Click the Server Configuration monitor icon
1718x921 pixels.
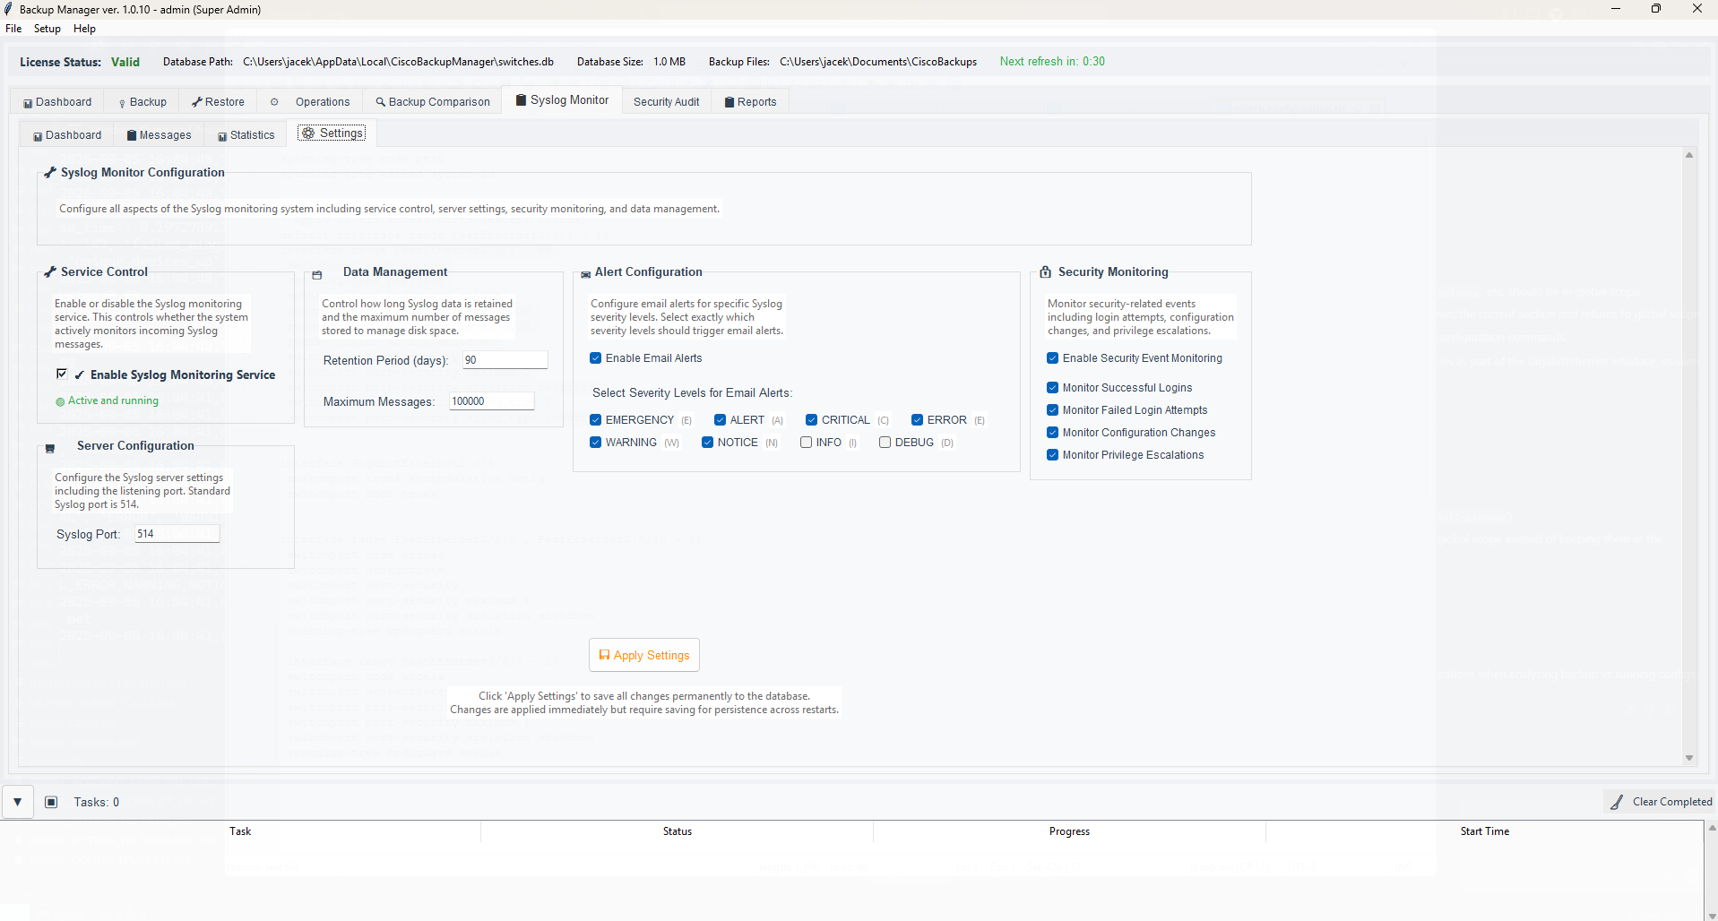[x=50, y=449]
